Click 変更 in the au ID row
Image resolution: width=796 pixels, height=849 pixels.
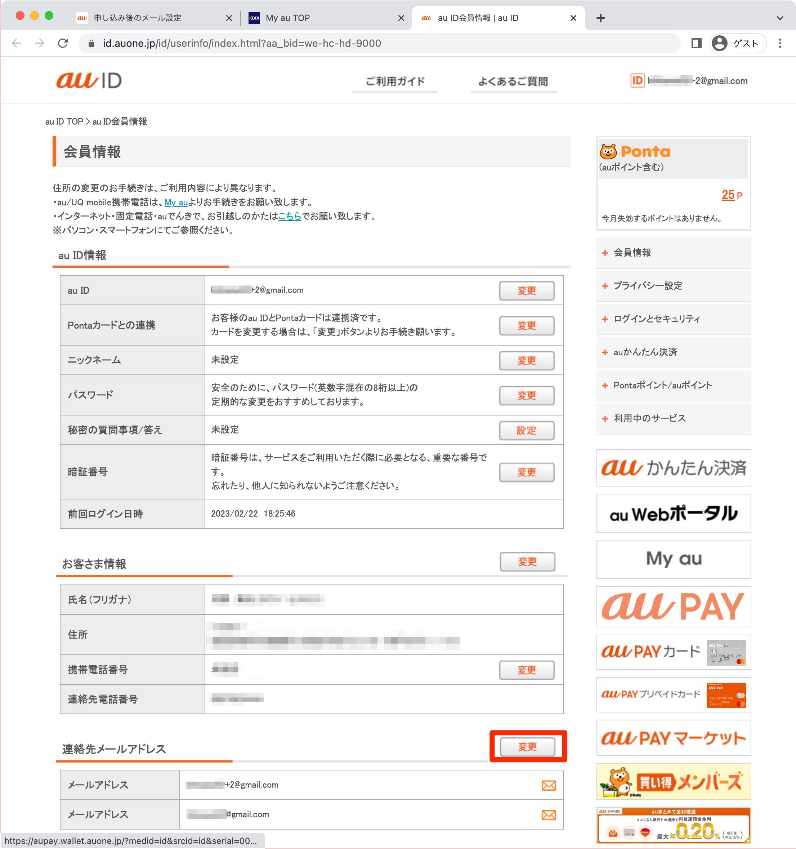click(x=527, y=290)
